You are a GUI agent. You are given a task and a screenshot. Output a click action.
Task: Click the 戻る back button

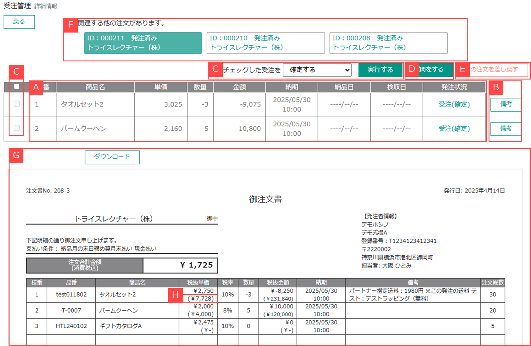pyautogui.click(x=19, y=22)
